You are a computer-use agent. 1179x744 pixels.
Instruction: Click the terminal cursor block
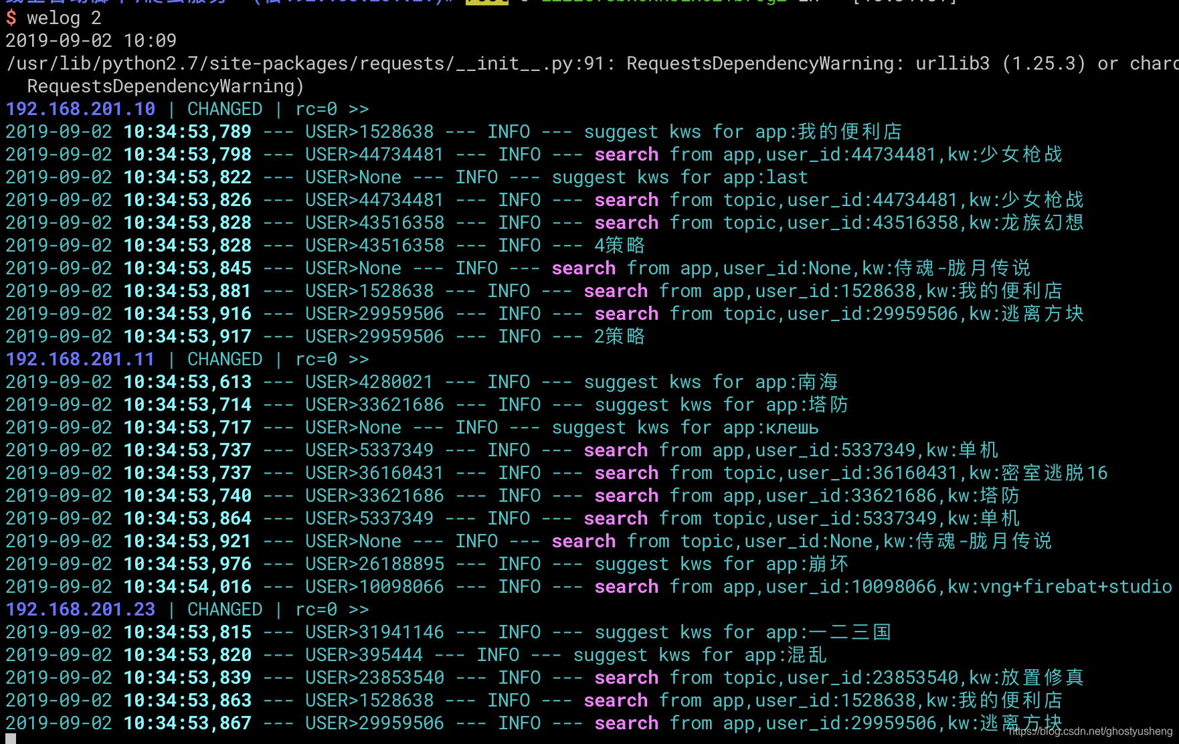(11, 739)
